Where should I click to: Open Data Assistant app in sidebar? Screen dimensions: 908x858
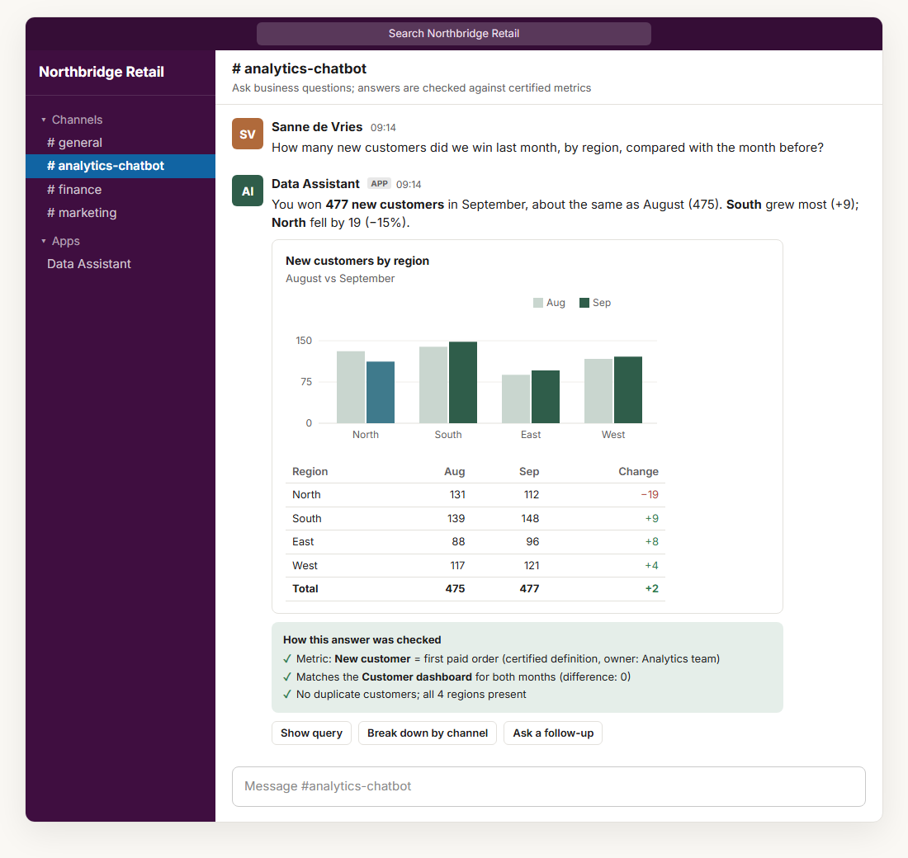[x=121, y=264]
